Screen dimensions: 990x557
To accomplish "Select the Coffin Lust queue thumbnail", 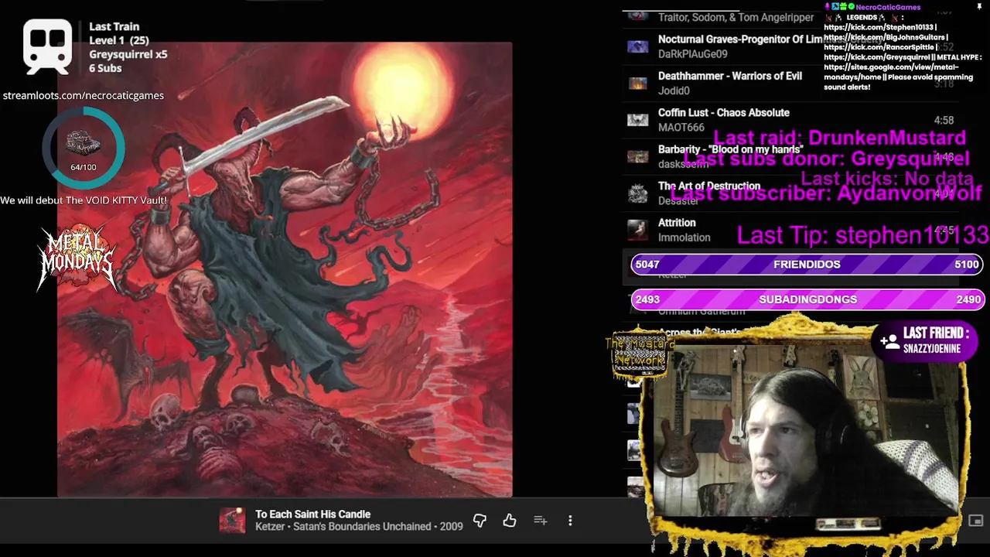I will click(x=637, y=120).
